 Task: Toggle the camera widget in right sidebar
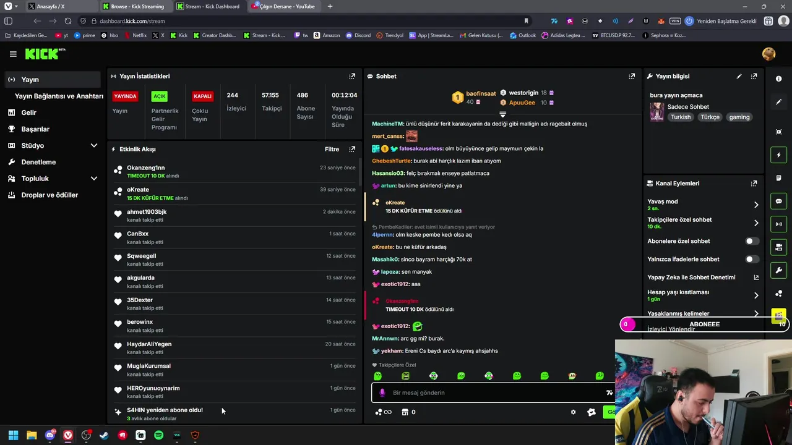coord(778,247)
